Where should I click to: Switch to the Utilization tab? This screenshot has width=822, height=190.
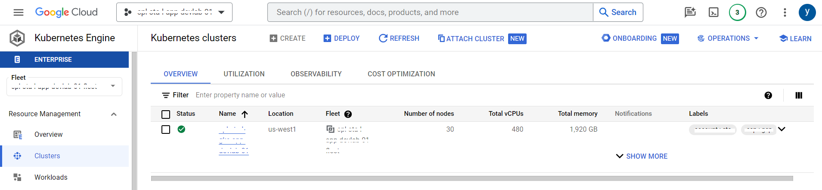pyautogui.click(x=244, y=74)
